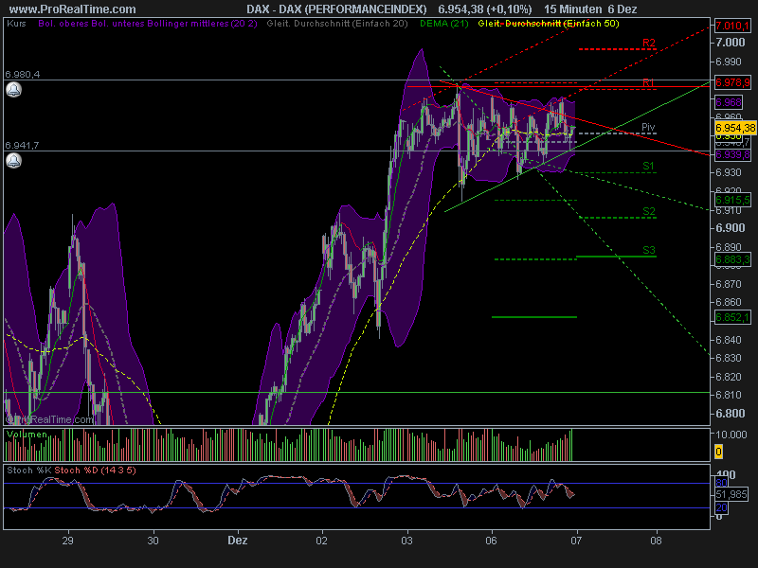Click the alert bell below 6.980,4 line
This screenshot has width=758, height=568.
point(13,90)
